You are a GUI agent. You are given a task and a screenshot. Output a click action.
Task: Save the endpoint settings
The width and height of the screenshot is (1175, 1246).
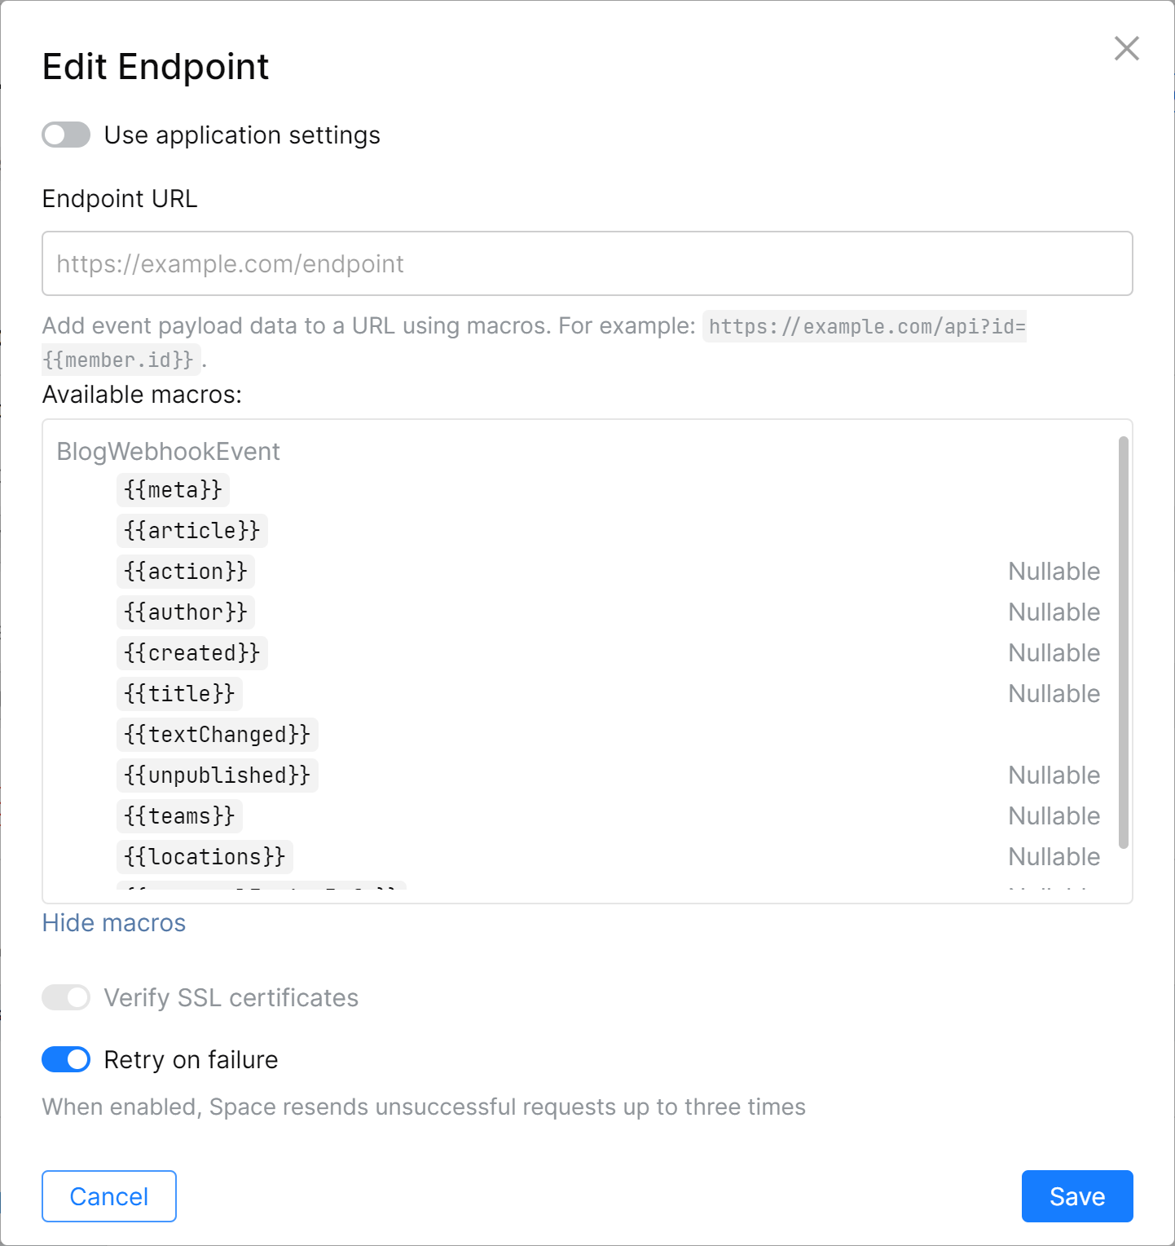click(x=1076, y=1196)
